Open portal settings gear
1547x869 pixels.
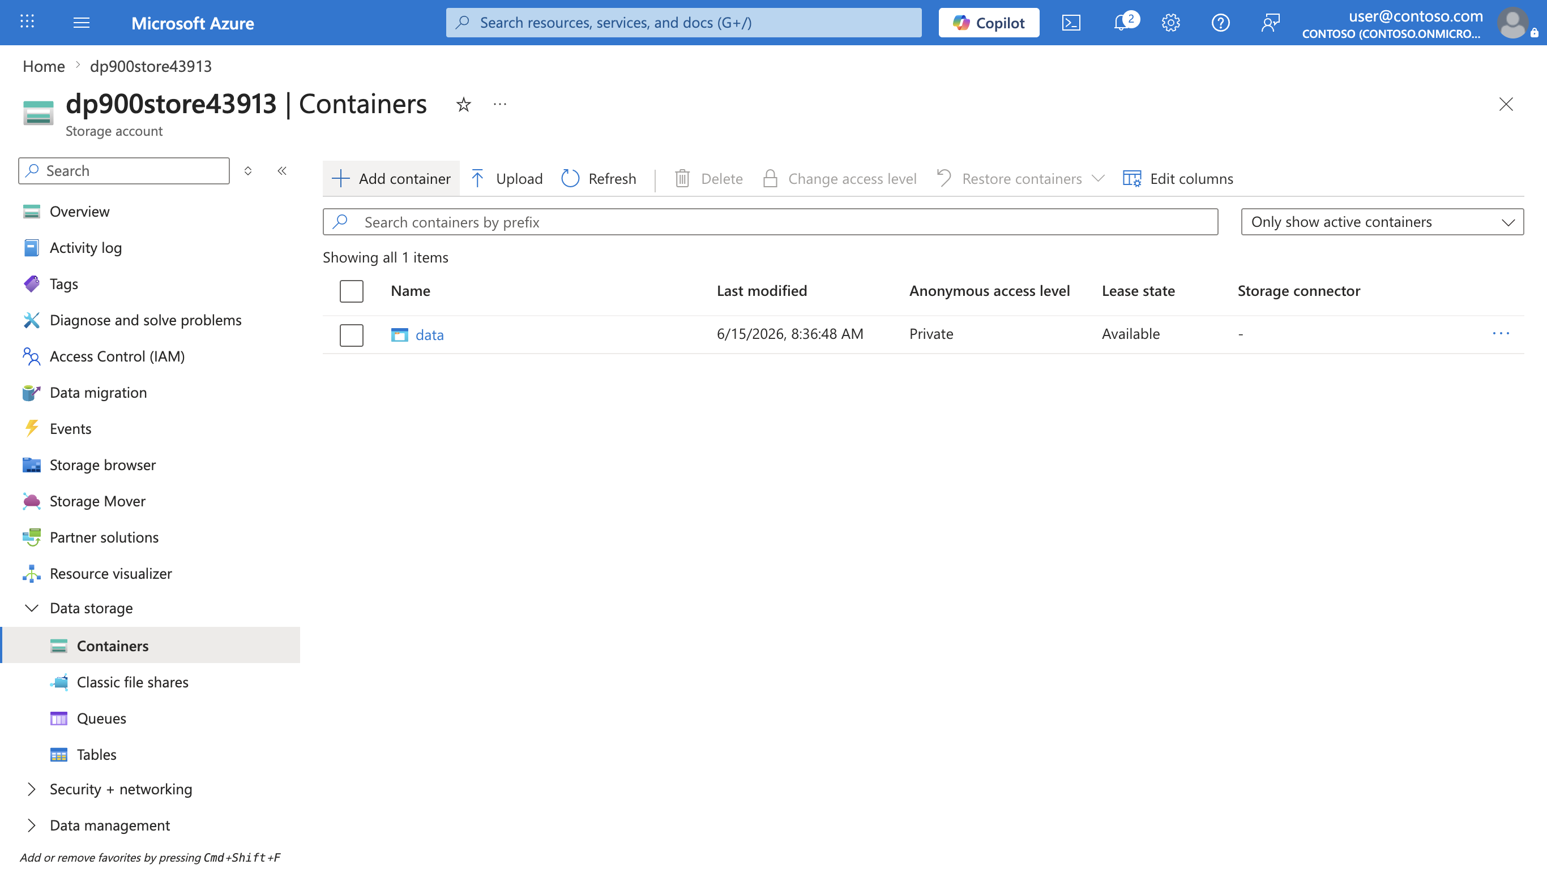click(1170, 23)
